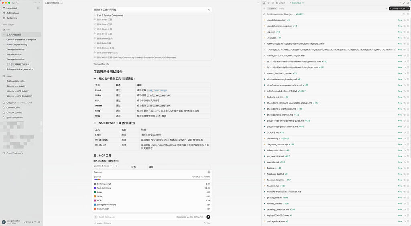The image size is (411, 226).
Task: Stage the .claude/settings.local.json checkbox
Action: pos(408,26)
